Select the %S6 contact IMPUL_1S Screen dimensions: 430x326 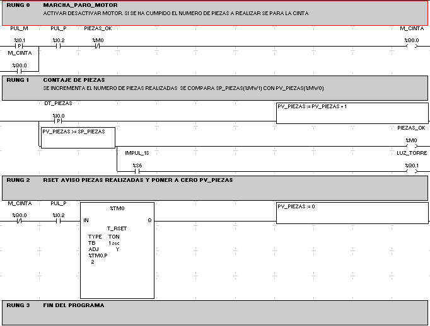[137, 171]
